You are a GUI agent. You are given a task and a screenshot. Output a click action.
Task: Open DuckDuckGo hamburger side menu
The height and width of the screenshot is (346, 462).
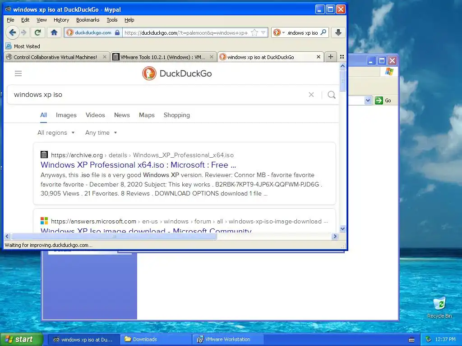click(18, 73)
